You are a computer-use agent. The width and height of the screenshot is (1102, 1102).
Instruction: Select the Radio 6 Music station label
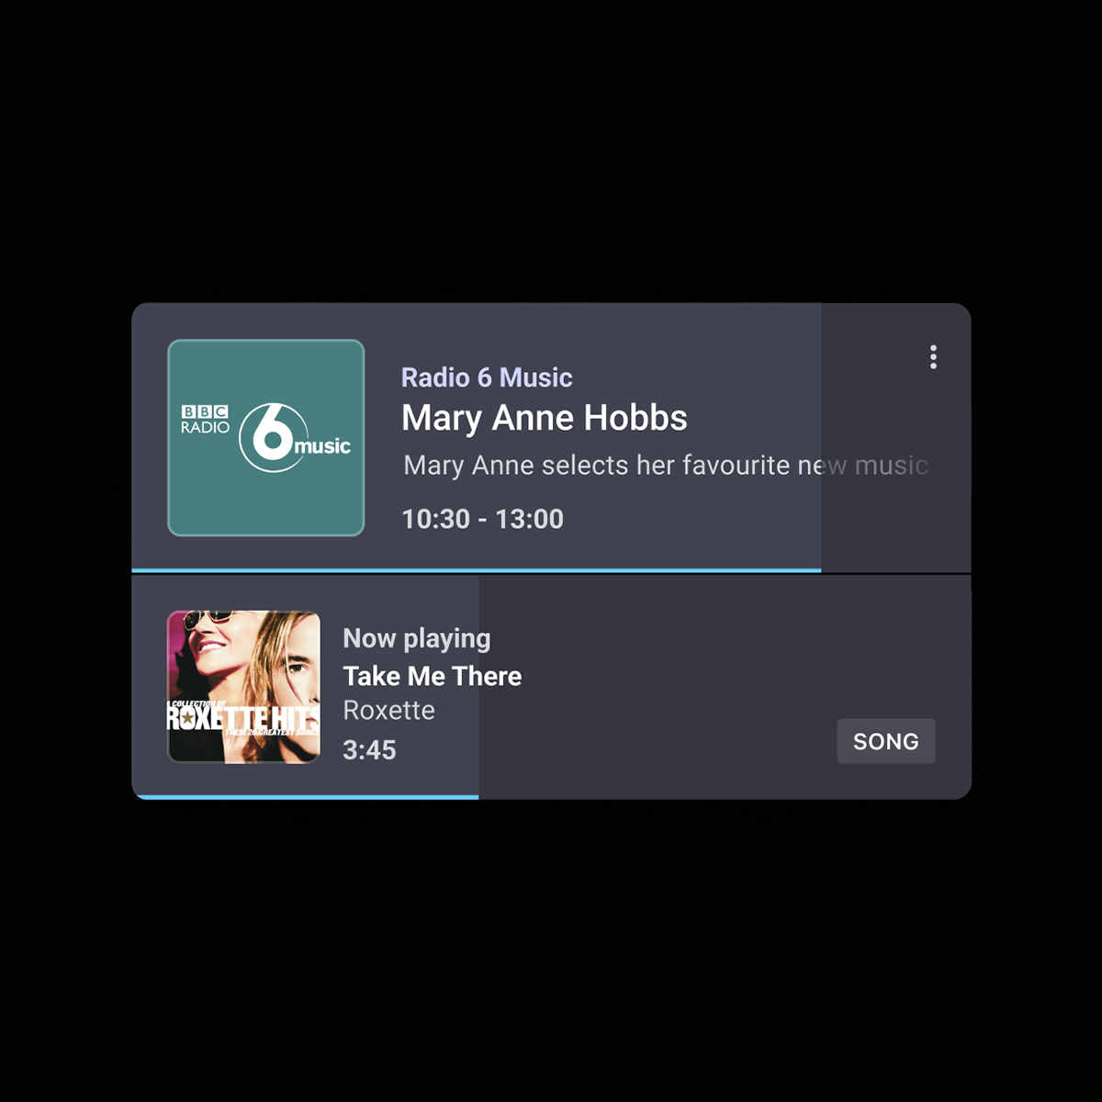[x=487, y=377]
